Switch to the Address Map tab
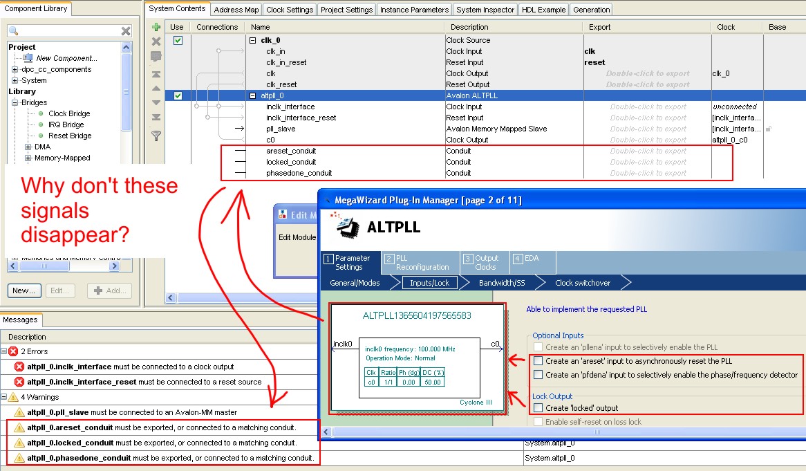Screen dimensions: 806x471 pyautogui.click(x=236, y=9)
